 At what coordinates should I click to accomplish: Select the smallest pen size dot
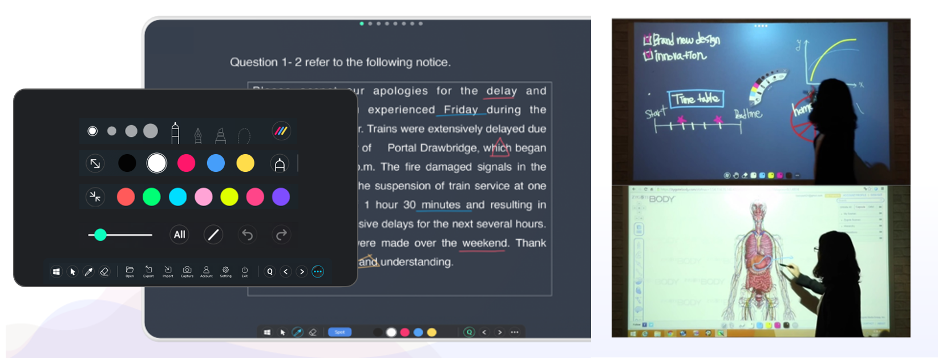coord(92,131)
